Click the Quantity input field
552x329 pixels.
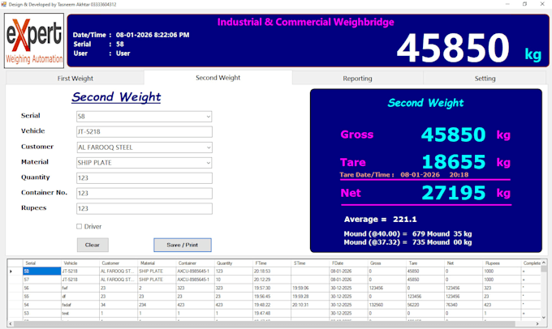(x=144, y=177)
